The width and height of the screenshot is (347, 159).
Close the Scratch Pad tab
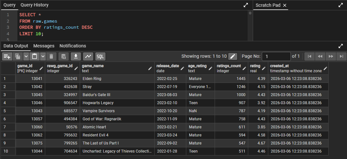pyautogui.click(x=285, y=5)
